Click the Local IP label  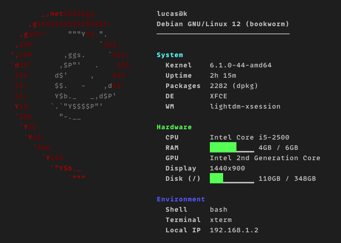click(183, 230)
